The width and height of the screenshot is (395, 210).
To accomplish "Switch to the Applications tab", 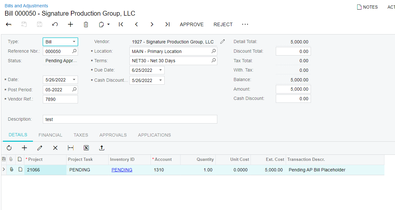I will (x=154, y=135).
